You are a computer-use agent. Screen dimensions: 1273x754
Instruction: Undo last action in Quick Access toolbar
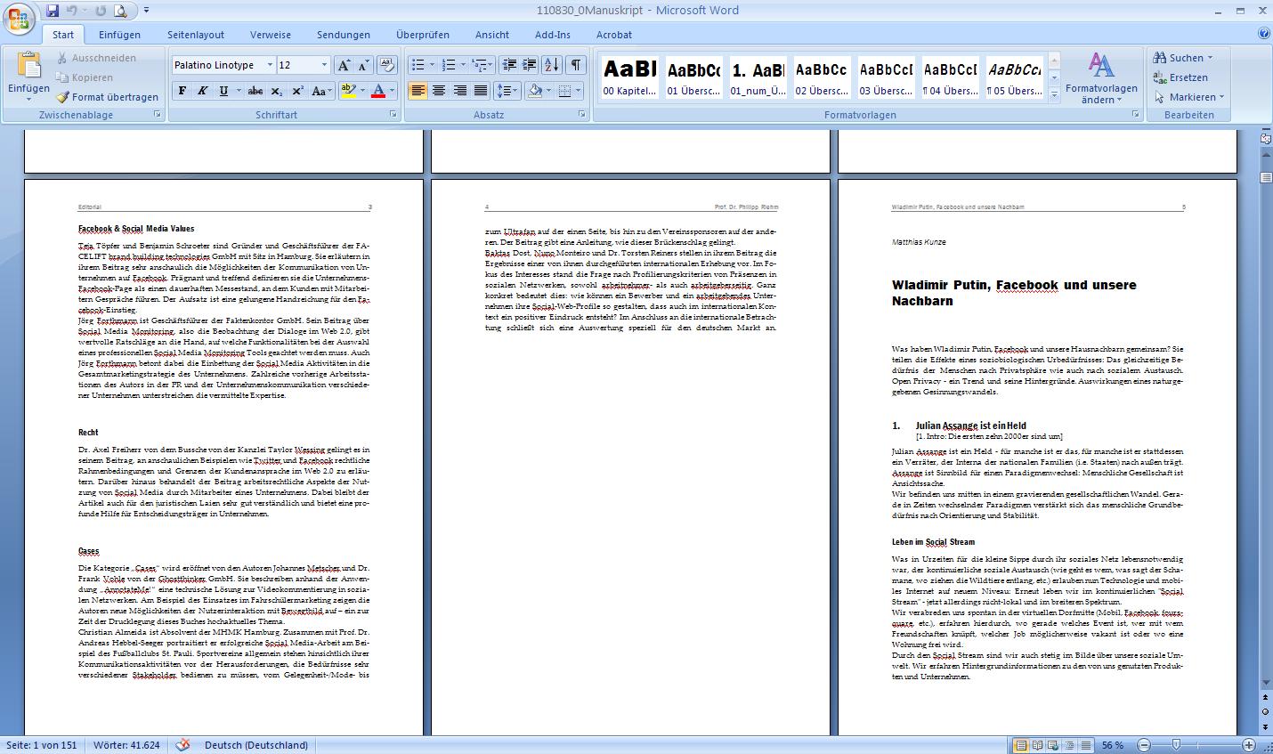point(71,11)
